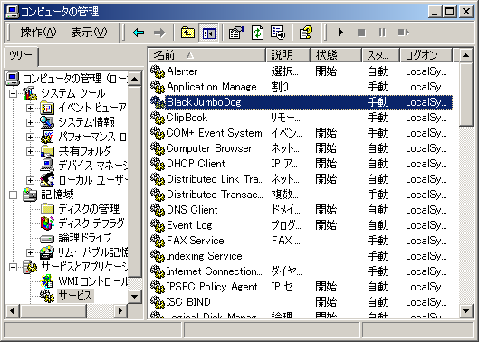479x342 pixels.
Task: Click the gear icon beside ISC BIND
Action: (158, 302)
